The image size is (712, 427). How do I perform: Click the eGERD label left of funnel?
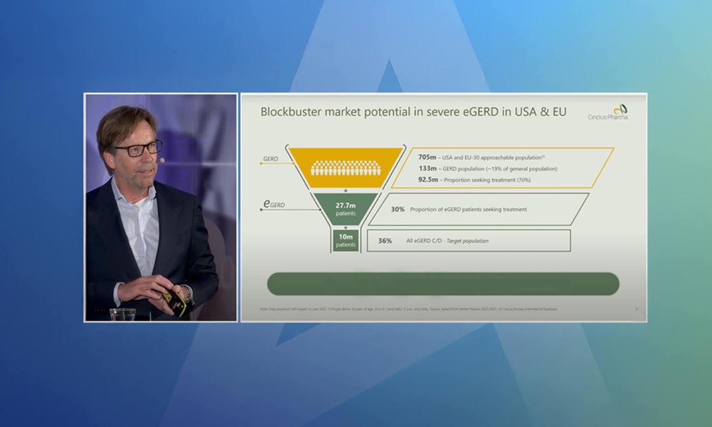pos(273,203)
